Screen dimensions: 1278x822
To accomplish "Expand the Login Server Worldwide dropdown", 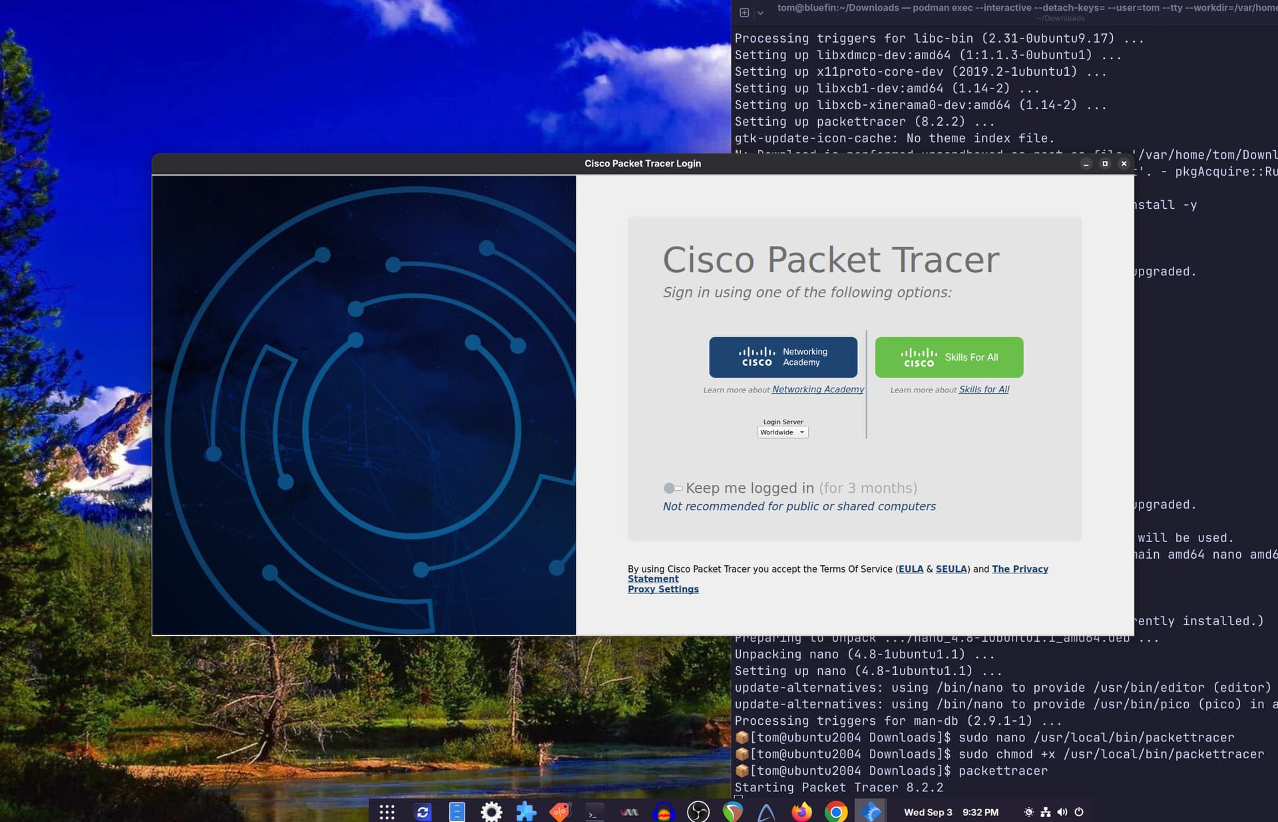I will 783,432.
